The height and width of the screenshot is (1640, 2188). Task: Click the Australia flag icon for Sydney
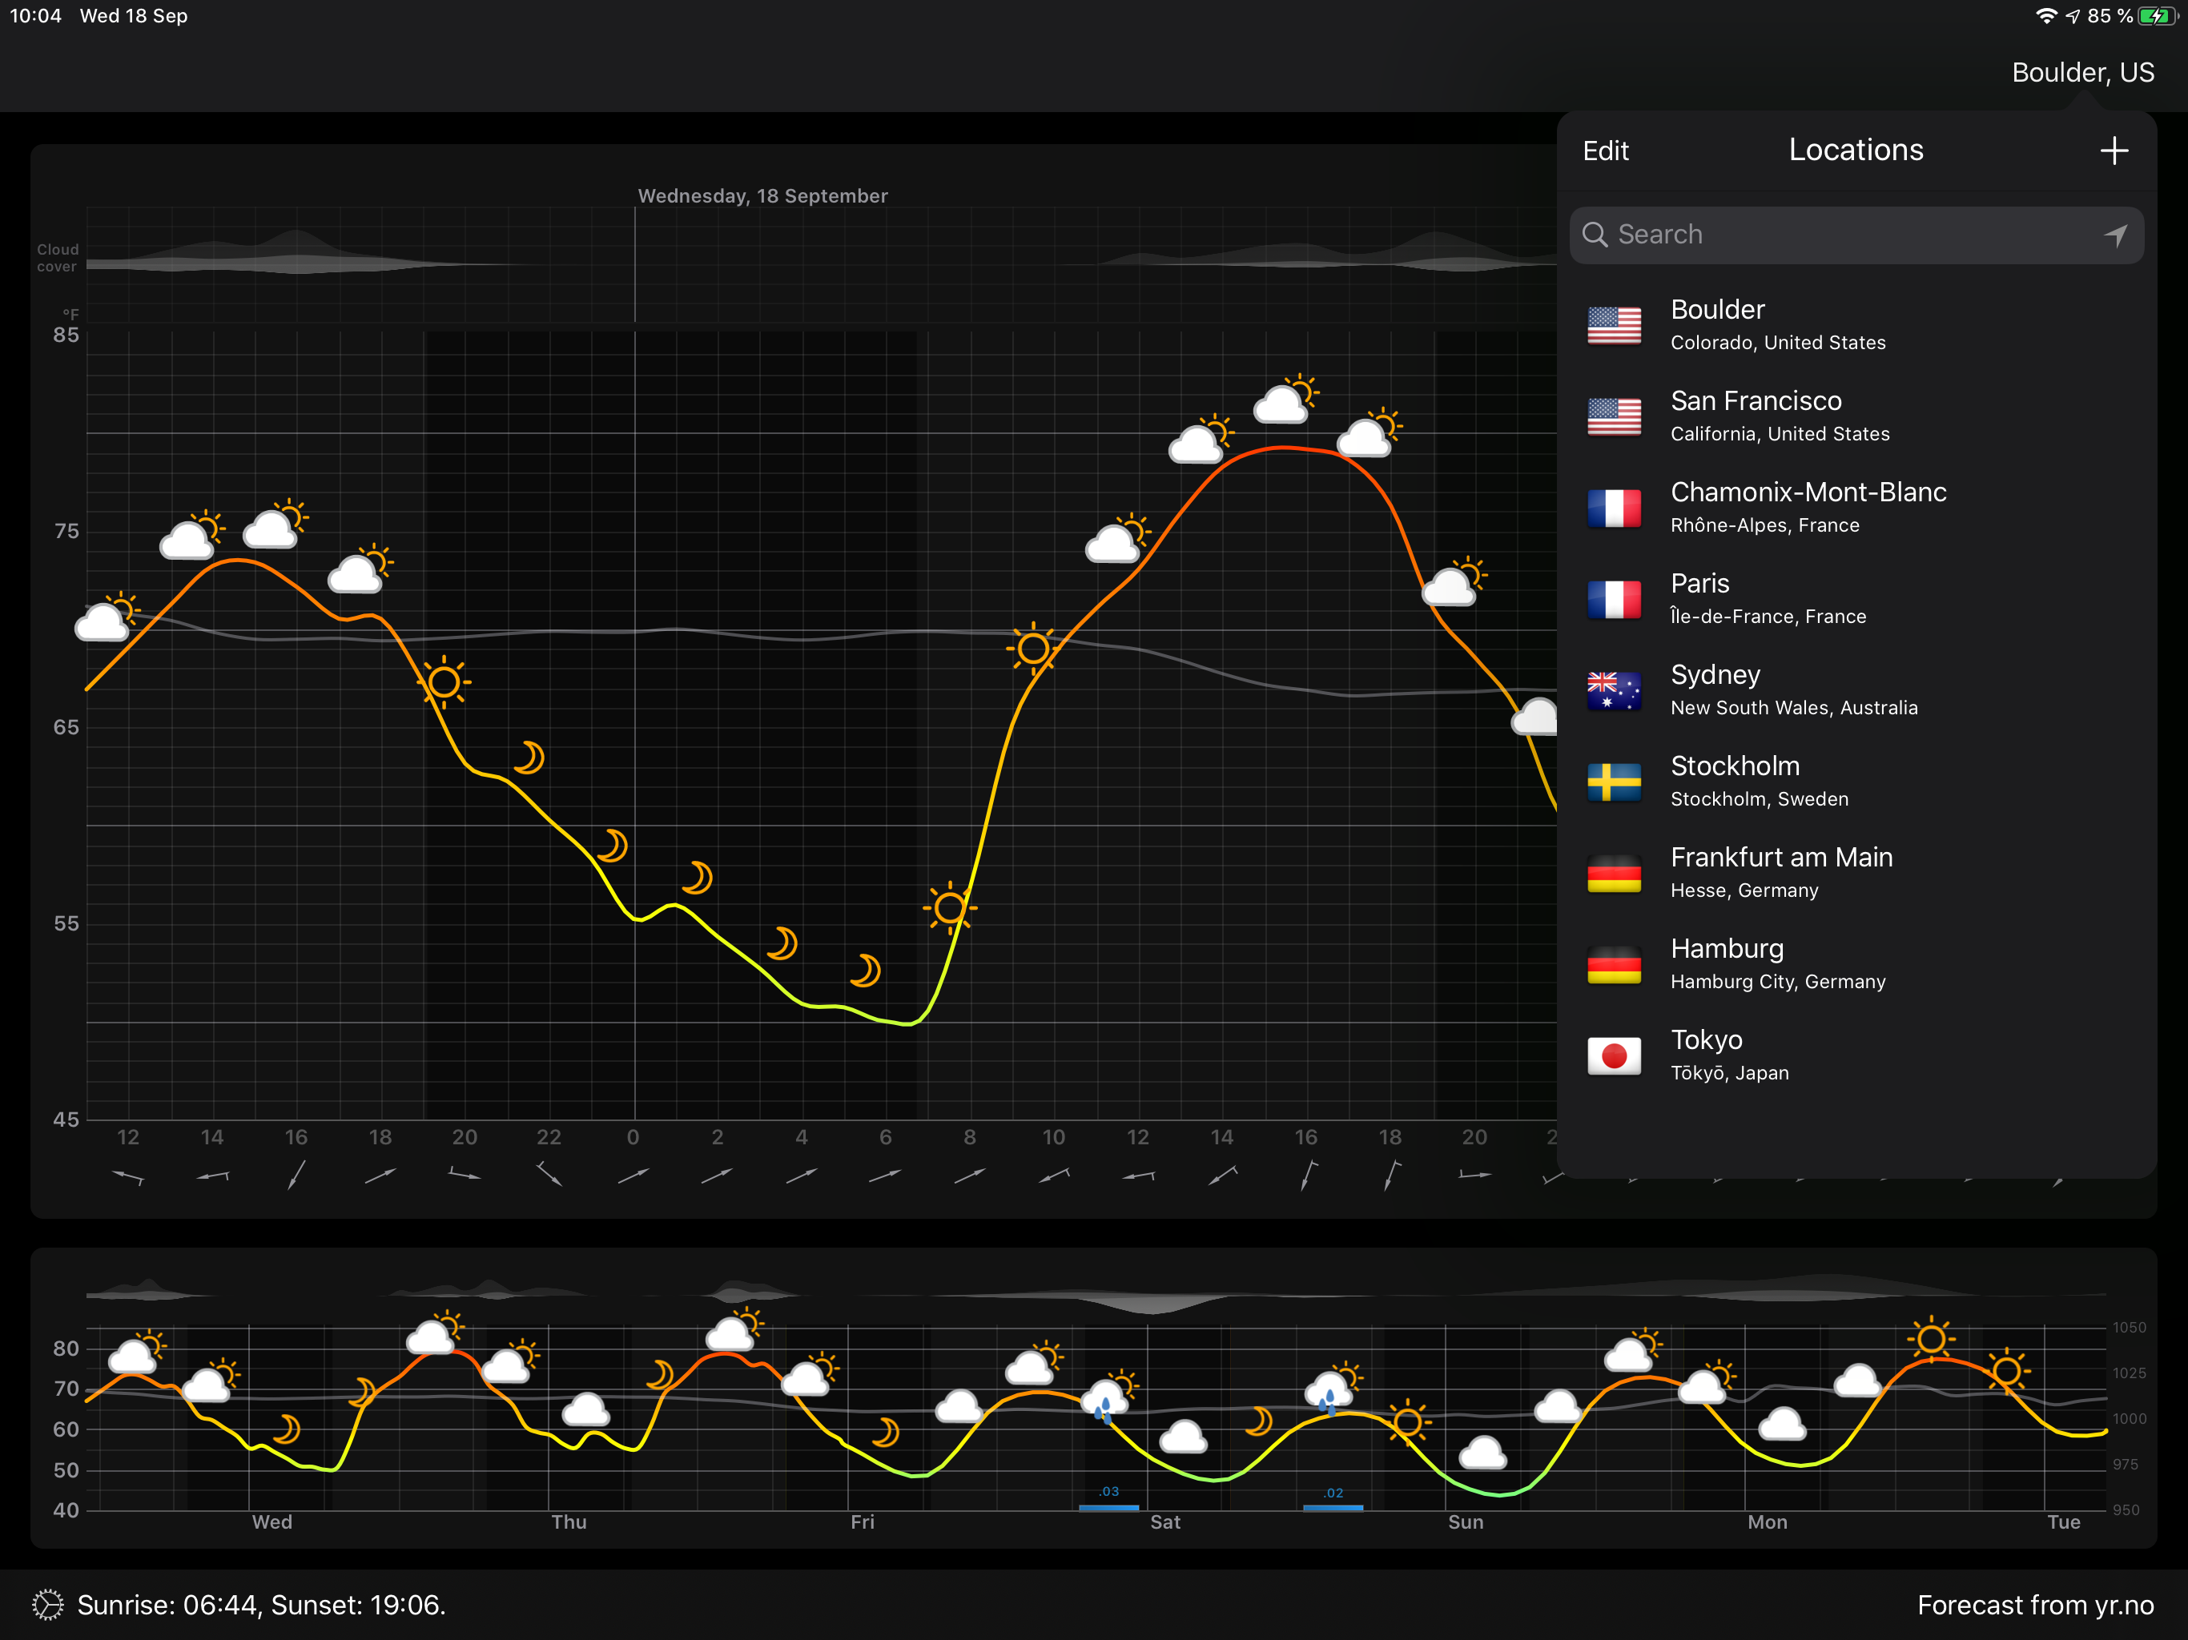(x=1613, y=690)
